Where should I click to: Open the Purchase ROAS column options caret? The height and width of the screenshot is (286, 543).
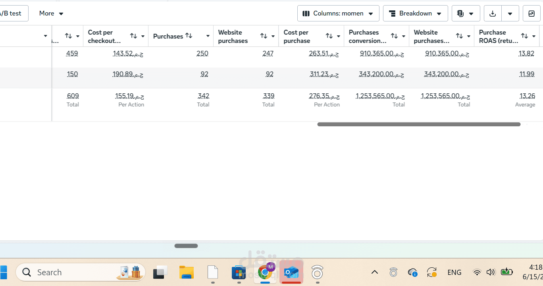534,37
